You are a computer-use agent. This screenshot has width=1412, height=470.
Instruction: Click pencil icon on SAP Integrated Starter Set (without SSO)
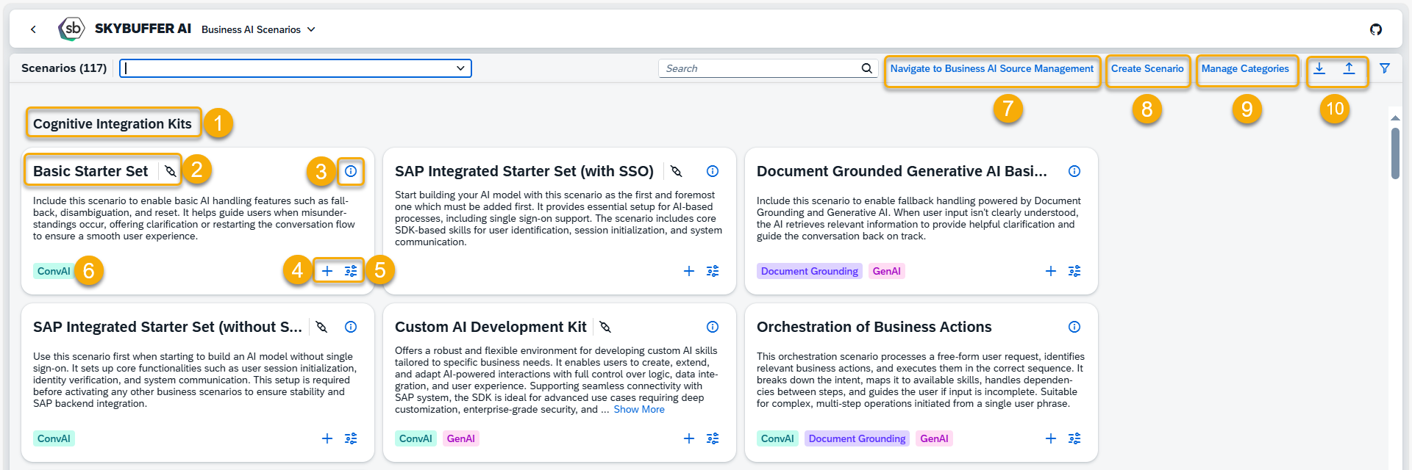click(x=321, y=327)
